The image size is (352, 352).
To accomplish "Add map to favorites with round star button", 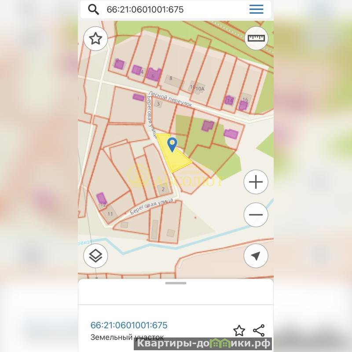I will click(x=95, y=39).
